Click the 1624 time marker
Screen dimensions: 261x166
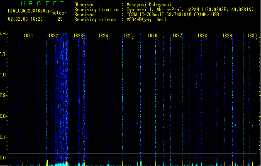[x=103, y=36]
